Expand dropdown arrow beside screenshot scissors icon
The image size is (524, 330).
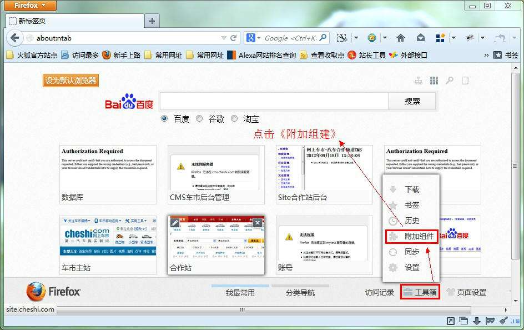coord(356,38)
